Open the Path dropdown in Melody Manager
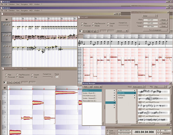The image size is (173, 135). [88, 87]
